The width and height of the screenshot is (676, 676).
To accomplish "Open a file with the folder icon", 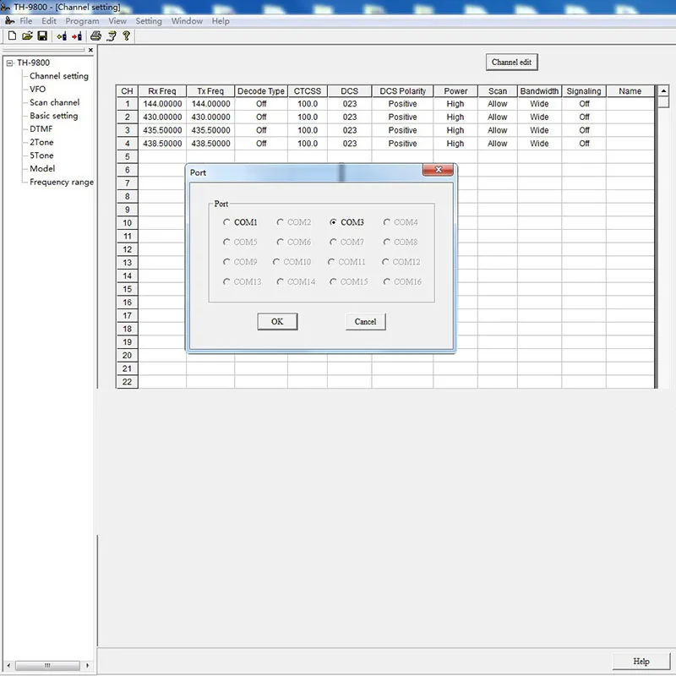I will tap(27, 35).
